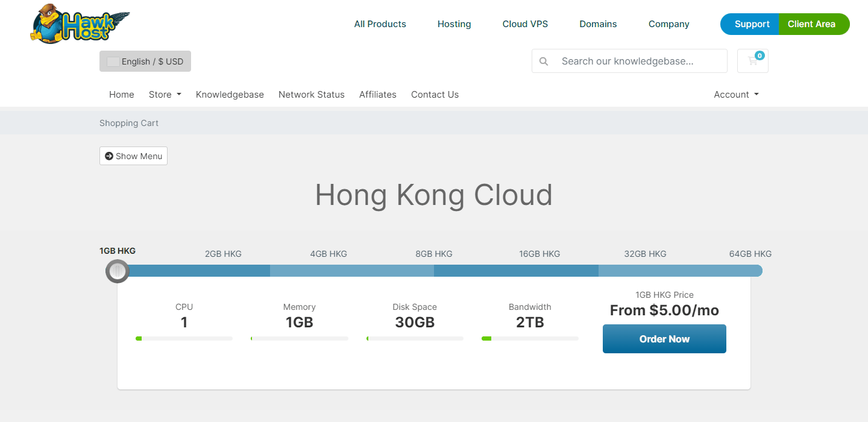Open the Knowledgebase page
The height and width of the screenshot is (422, 868).
[230, 95]
